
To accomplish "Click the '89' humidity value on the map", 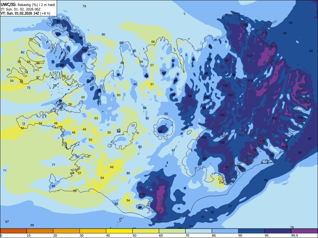I will coord(166,114).
